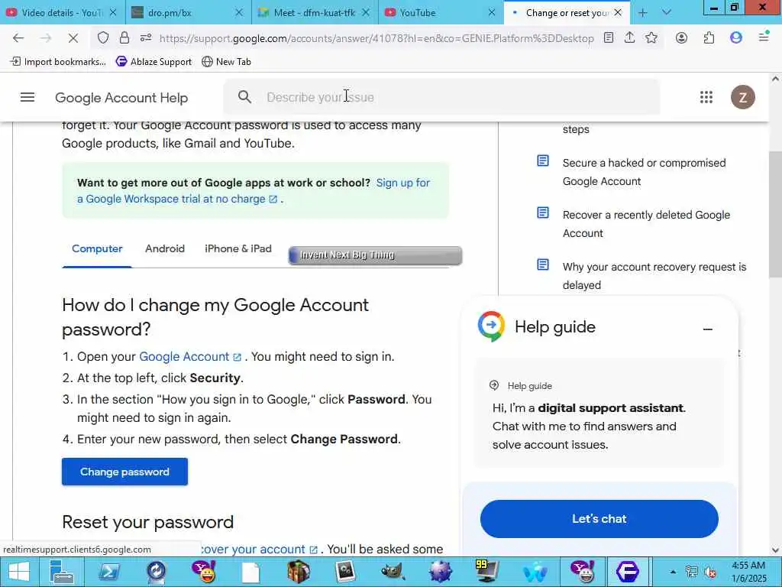This screenshot has height=587, width=782.
Task: Open Ablaze Support bookmark
Action: (153, 62)
